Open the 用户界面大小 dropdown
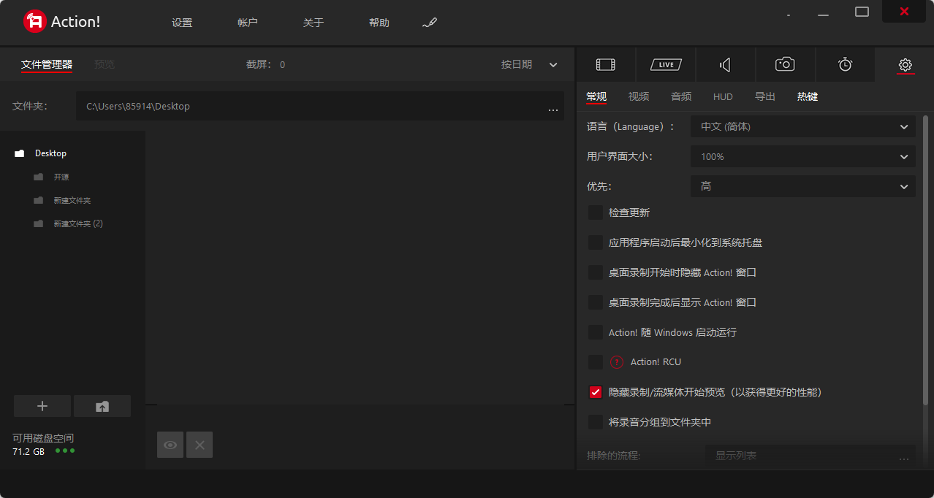 802,156
